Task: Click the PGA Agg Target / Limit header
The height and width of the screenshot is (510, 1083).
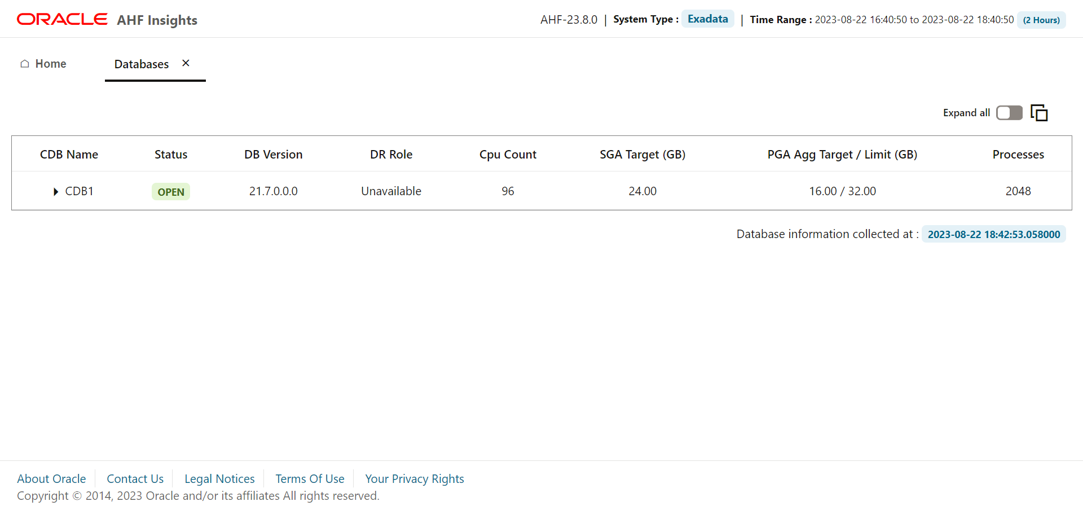Action: click(x=842, y=155)
